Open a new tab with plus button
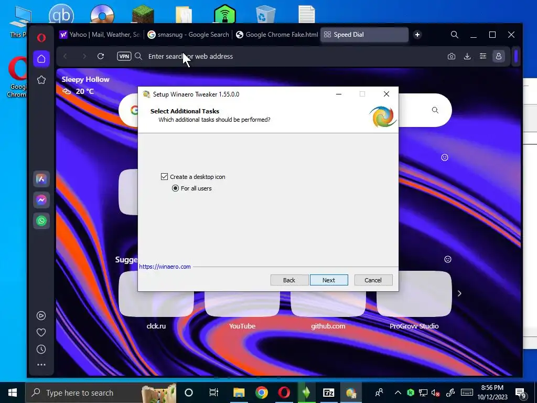 coord(417,35)
